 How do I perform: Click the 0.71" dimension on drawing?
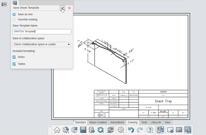pos(131,62)
